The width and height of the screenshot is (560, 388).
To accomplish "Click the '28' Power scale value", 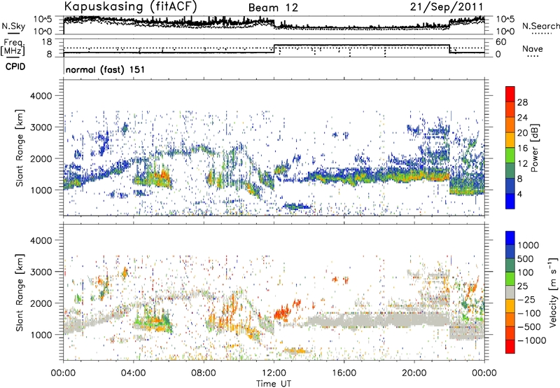I will [x=522, y=102].
